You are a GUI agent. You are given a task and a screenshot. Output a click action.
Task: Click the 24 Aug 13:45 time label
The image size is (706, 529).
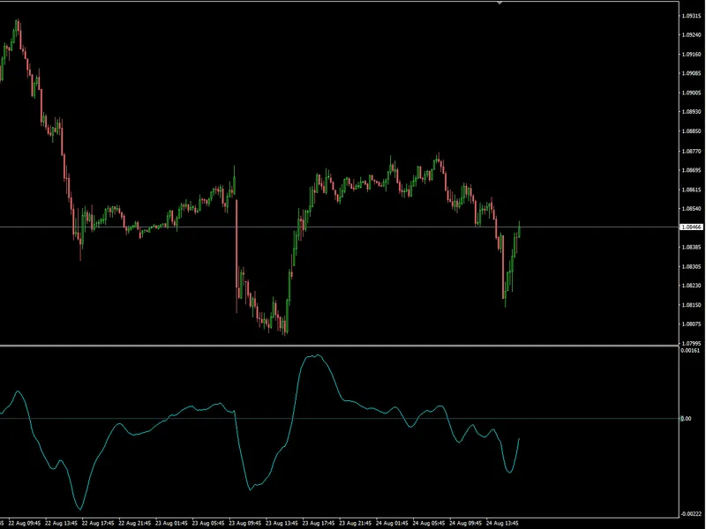pos(502,524)
